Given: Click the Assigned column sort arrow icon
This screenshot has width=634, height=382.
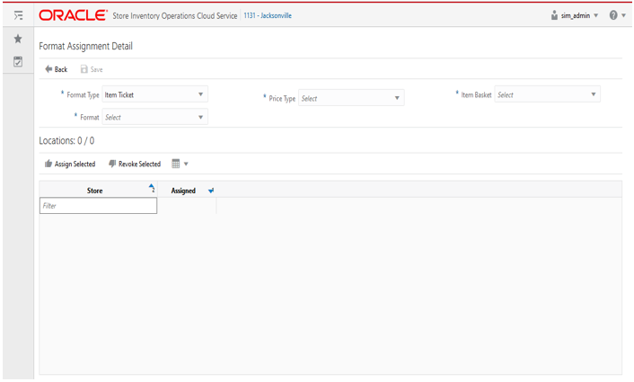Looking at the screenshot, I should (x=211, y=191).
